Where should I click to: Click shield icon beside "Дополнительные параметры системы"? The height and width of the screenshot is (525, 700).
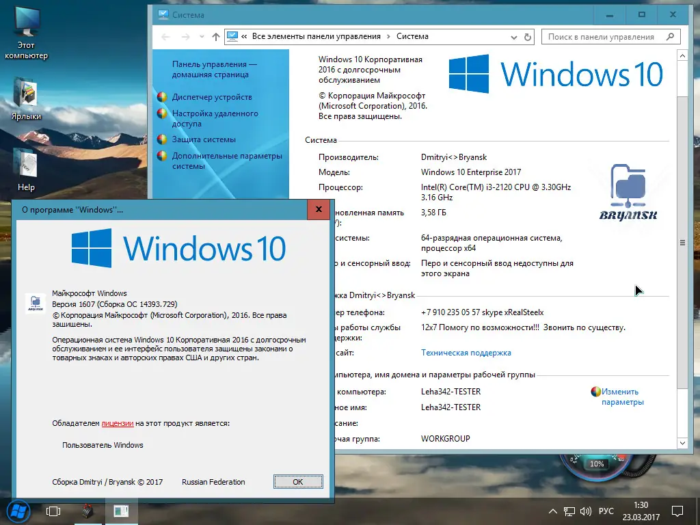162,156
